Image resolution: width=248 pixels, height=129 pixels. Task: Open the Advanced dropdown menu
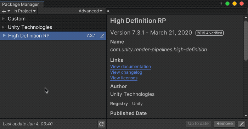pyautogui.click(x=90, y=11)
